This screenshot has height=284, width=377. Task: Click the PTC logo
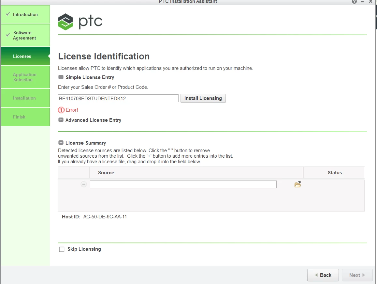click(x=80, y=22)
